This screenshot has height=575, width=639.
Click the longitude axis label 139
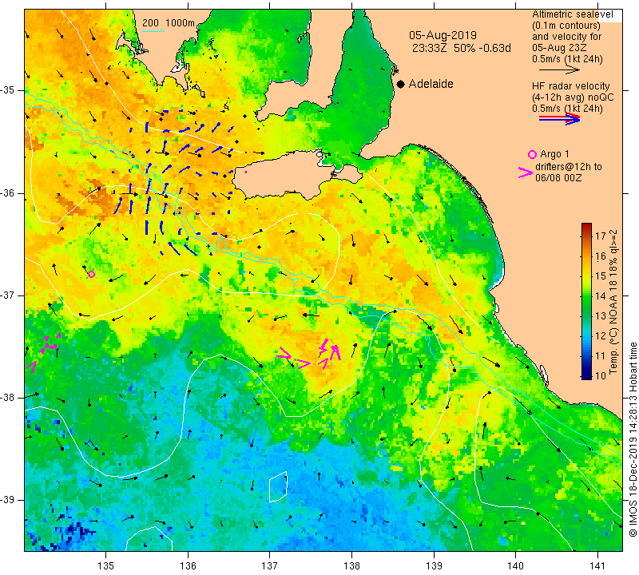[434, 565]
